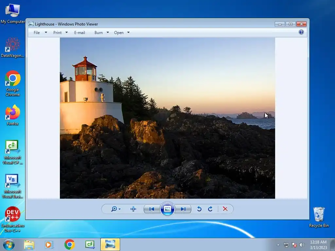The height and width of the screenshot is (251, 335).
Task: Click Photo Viewer title bar icon
Action: click(31, 24)
